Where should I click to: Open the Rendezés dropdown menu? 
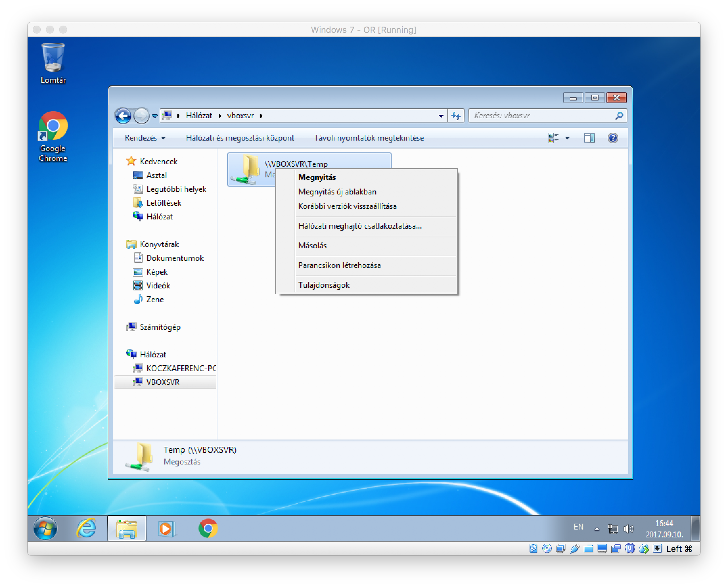pos(145,138)
